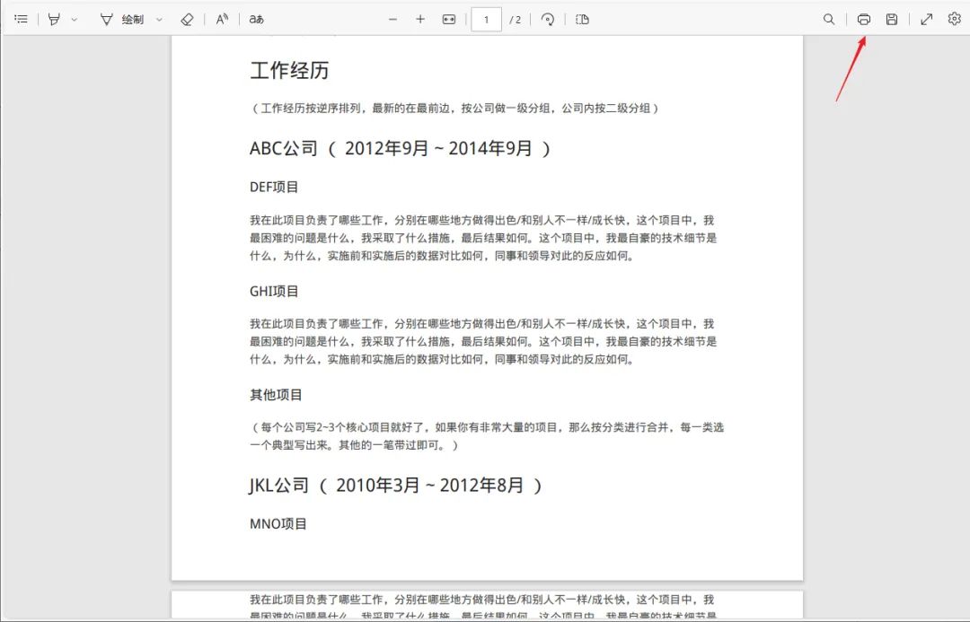
Task: Select the eraser tool
Action: pyautogui.click(x=187, y=19)
